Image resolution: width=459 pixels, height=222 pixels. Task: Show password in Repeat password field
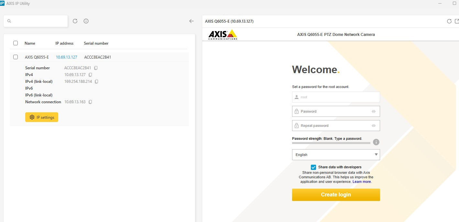click(374, 126)
